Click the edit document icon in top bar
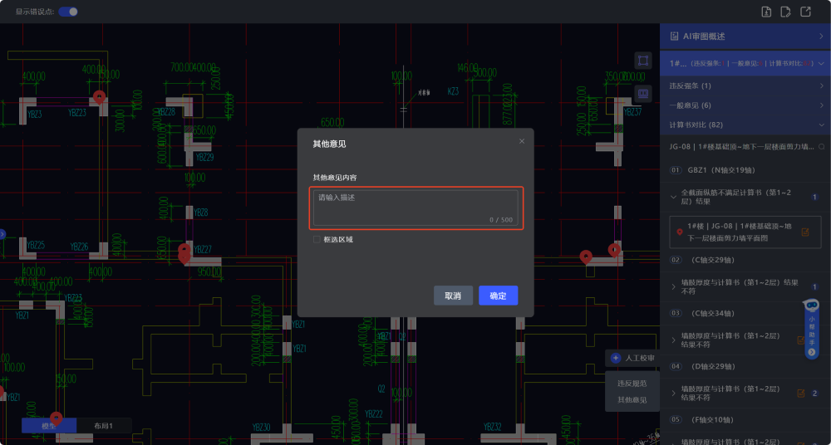This screenshot has width=831, height=445. (x=786, y=12)
